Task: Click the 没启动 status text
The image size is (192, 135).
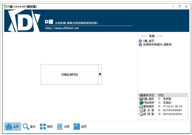Action: (x=167, y=102)
